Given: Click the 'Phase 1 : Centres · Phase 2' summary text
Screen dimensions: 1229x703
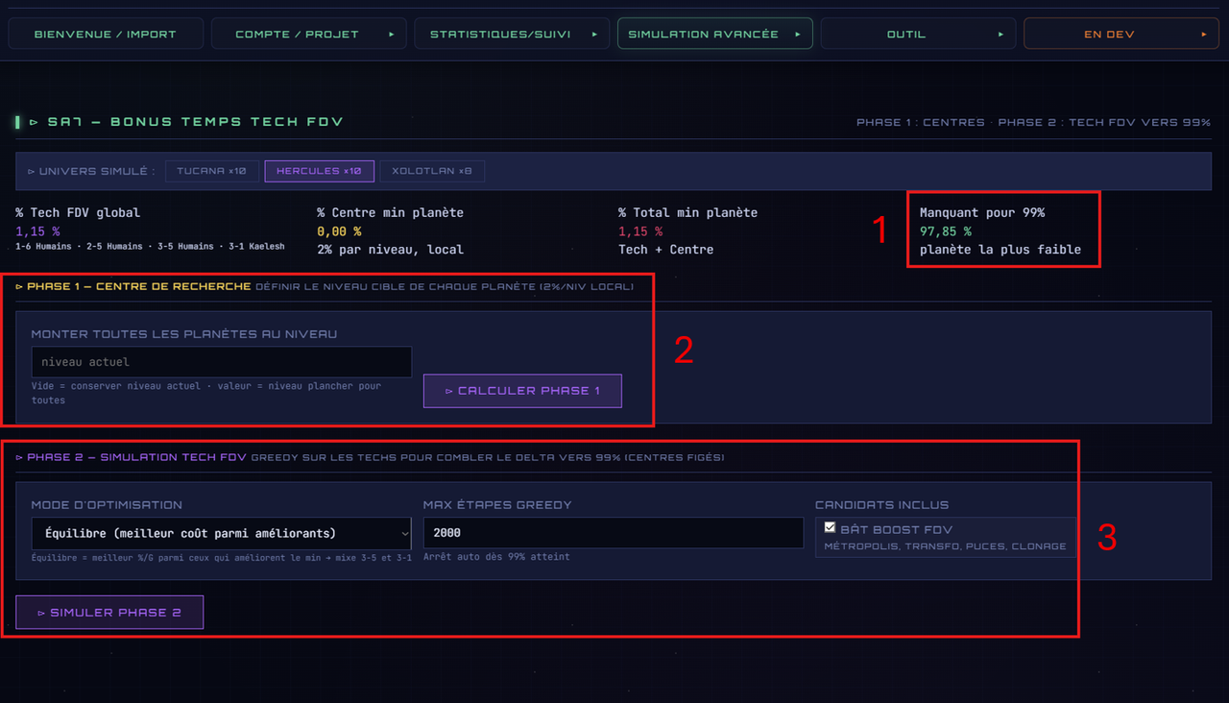Looking at the screenshot, I should (1033, 122).
